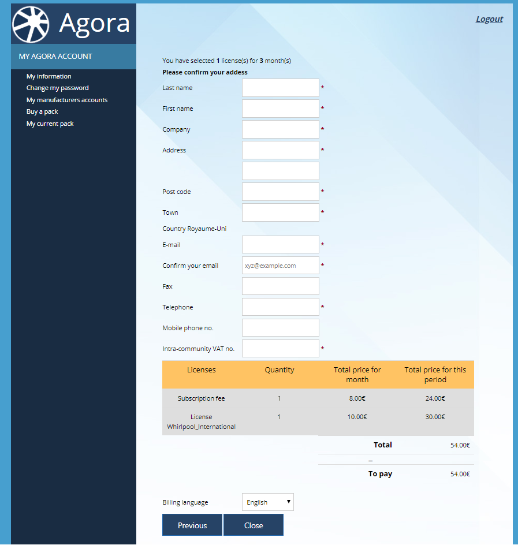Click the Town input field
This screenshot has width=518, height=545.
[281, 212]
